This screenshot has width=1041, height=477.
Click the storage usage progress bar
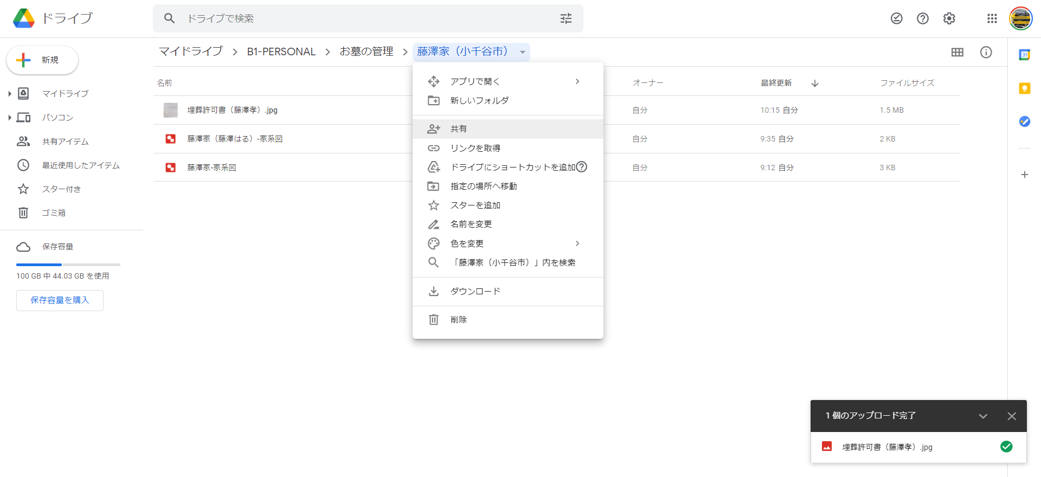(68, 265)
